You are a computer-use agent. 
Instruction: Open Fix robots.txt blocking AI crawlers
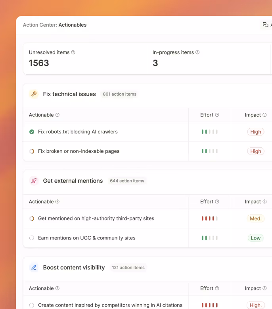pos(78,132)
